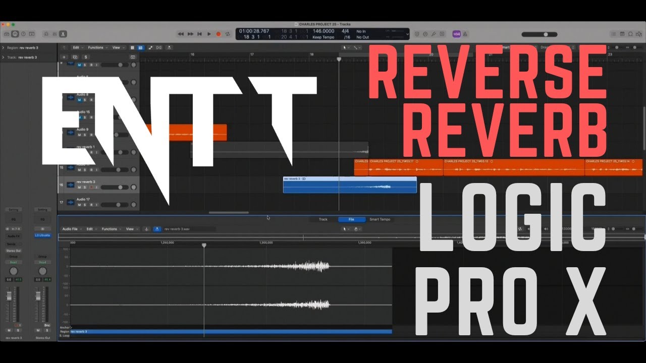Adjust rev reverb 3 track volume slider
The image size is (646, 363).
[114, 187]
